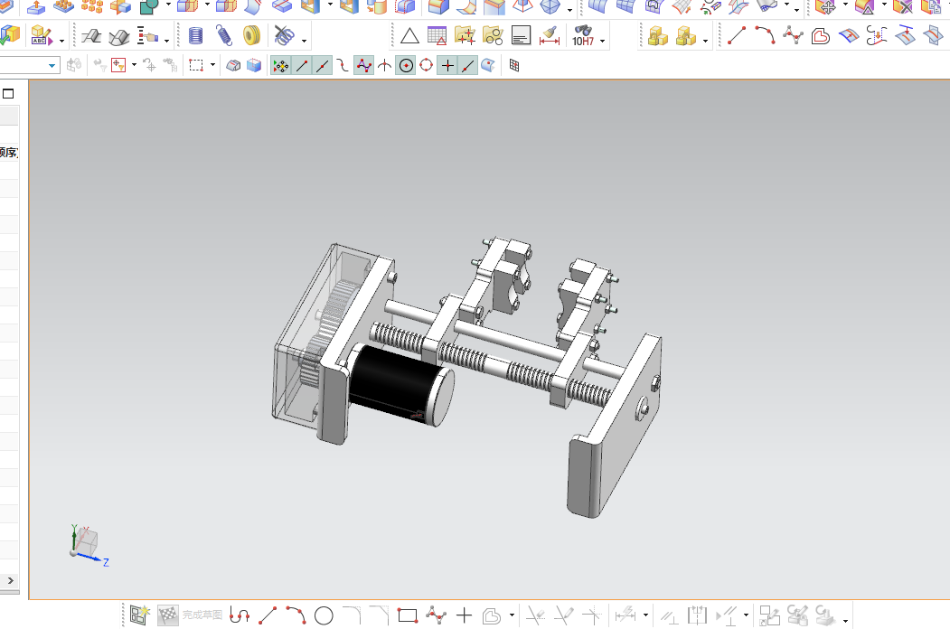Screen dimensions: 950x629
Task: Toggle the Intersection snap option
Action: point(384,65)
